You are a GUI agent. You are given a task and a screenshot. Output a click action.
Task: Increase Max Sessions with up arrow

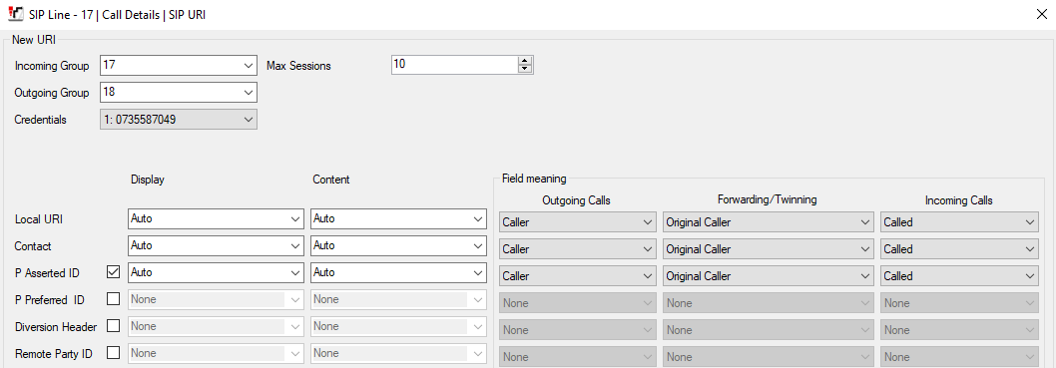(x=525, y=61)
